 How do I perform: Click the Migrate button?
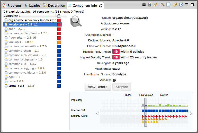click(122, 87)
